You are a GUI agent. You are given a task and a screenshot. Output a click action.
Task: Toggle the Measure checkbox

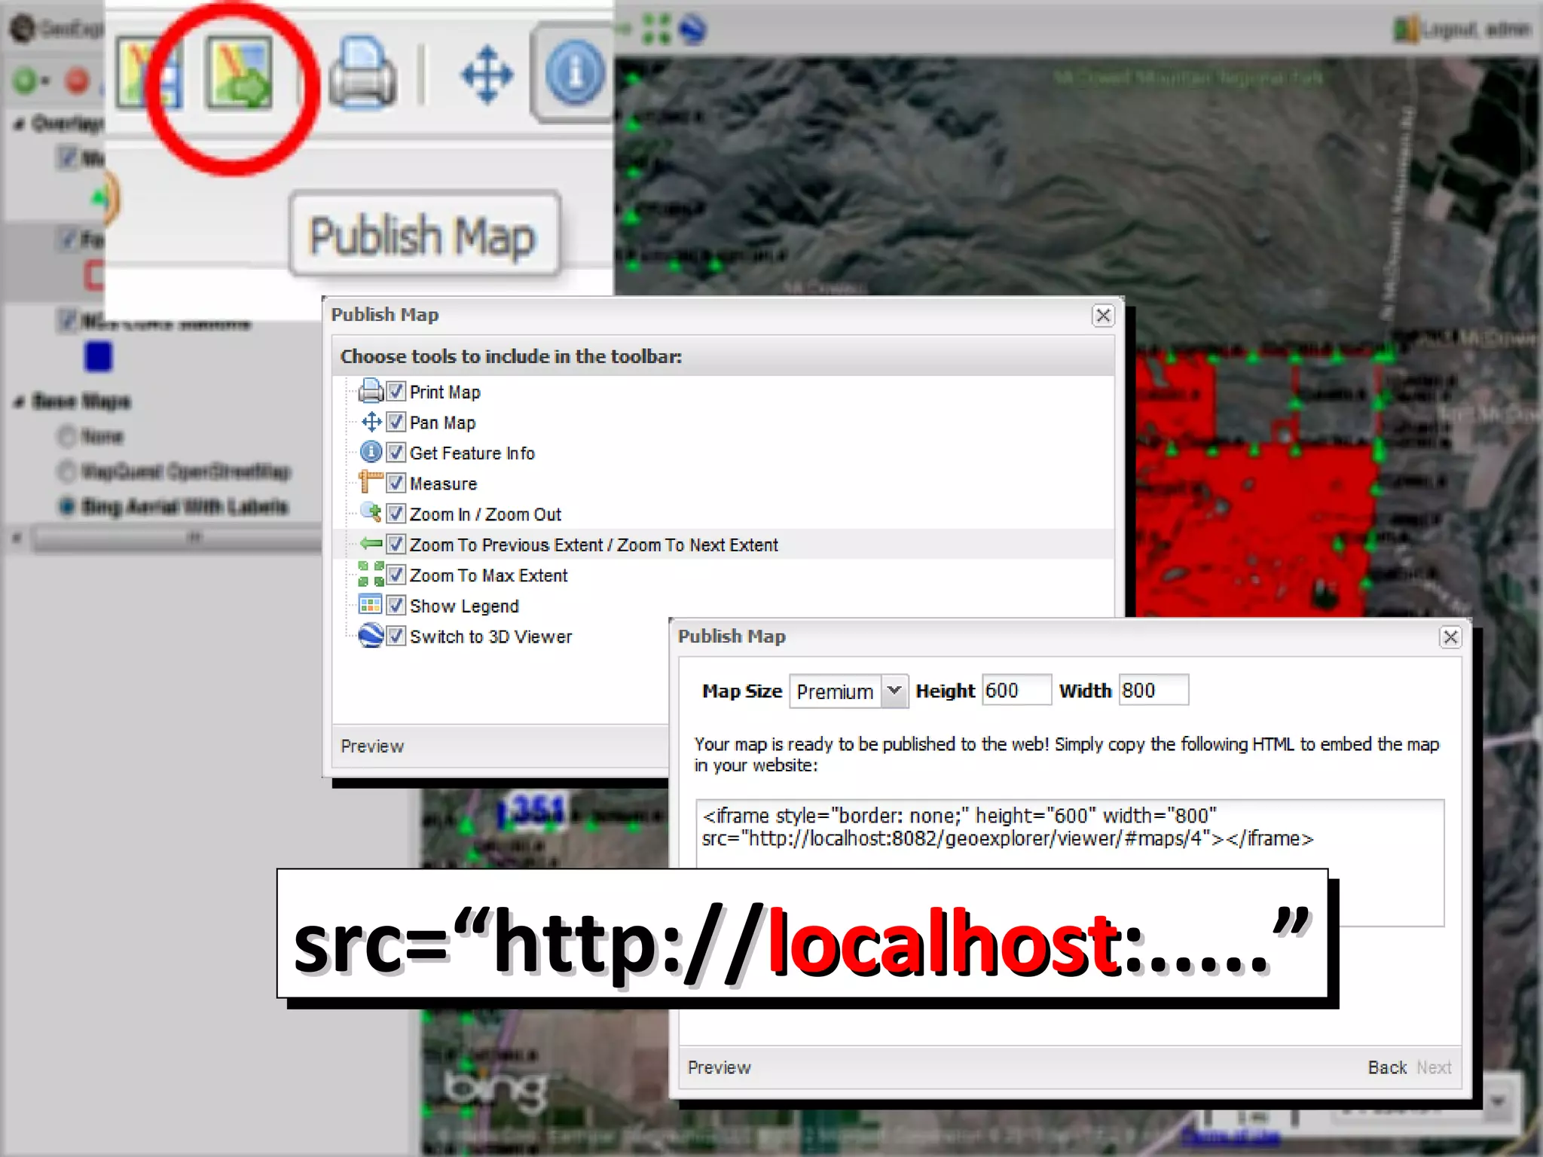[x=396, y=483]
